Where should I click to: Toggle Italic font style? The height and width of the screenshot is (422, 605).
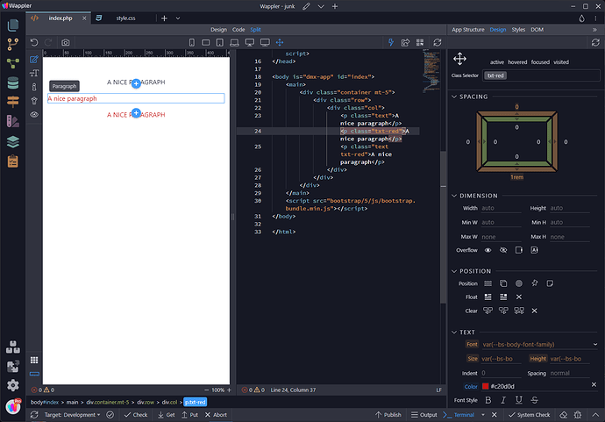coord(503,400)
